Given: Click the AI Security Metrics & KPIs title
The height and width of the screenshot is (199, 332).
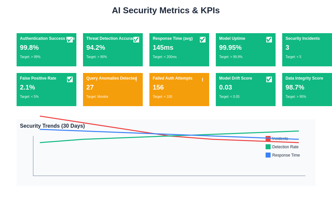Looking at the screenshot, I should click(166, 10).
